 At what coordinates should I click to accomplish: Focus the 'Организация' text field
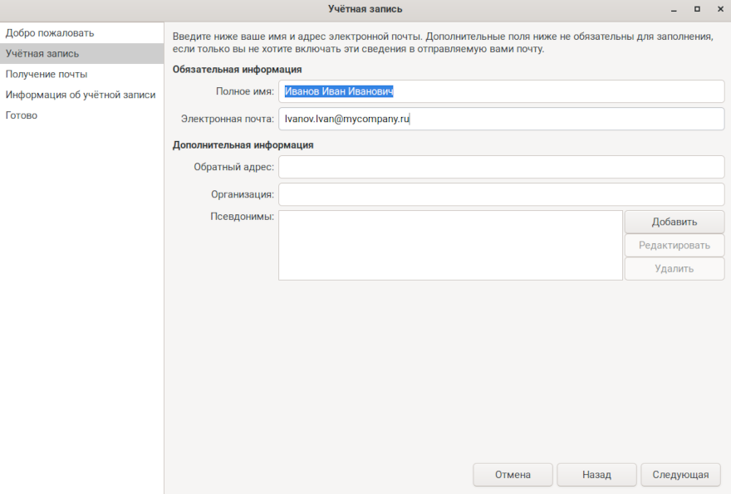pos(501,194)
